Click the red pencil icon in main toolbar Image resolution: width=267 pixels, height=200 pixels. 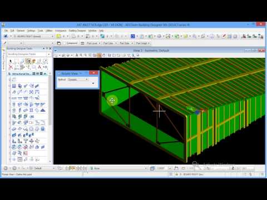point(224,36)
